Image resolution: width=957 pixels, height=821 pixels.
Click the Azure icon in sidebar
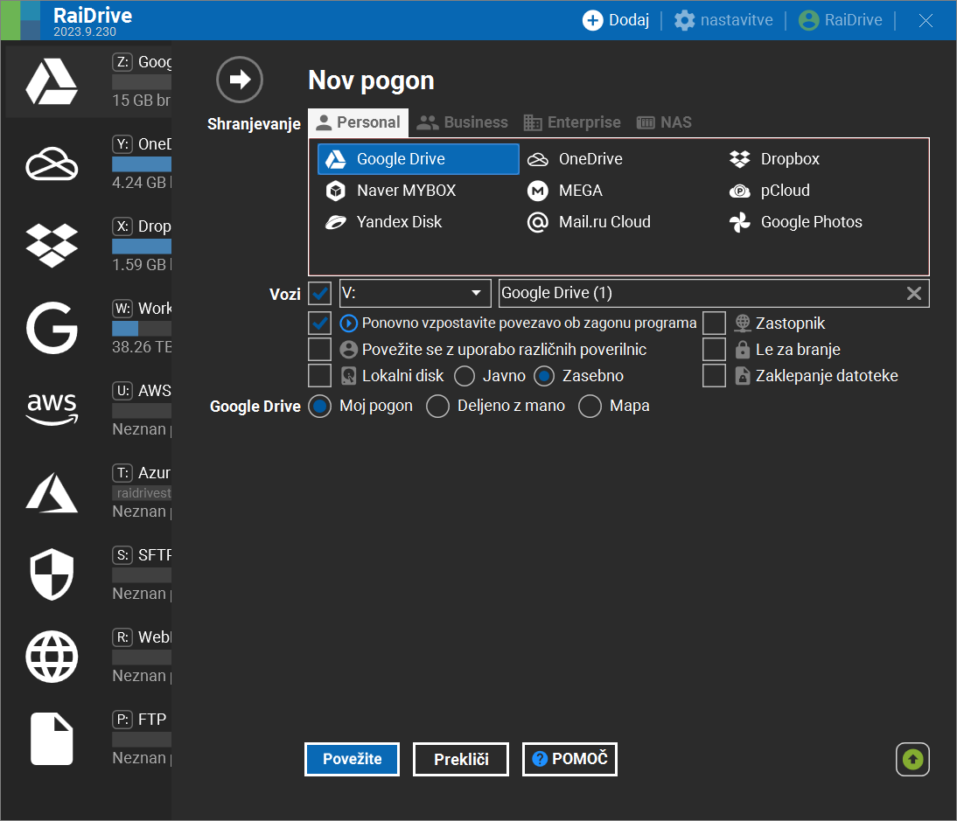coord(52,492)
